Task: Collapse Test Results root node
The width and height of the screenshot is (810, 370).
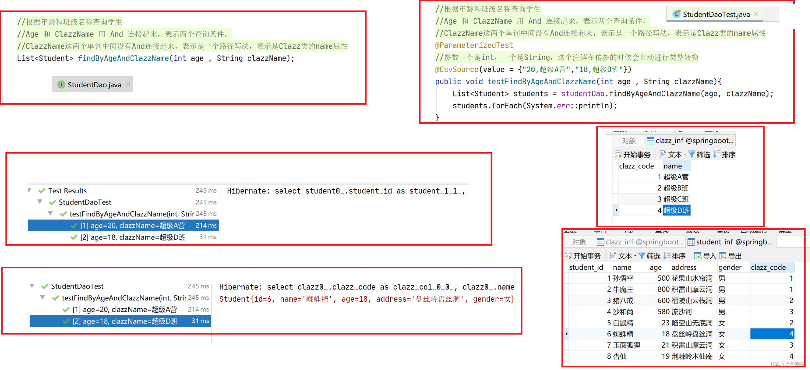Action: pyautogui.click(x=30, y=190)
